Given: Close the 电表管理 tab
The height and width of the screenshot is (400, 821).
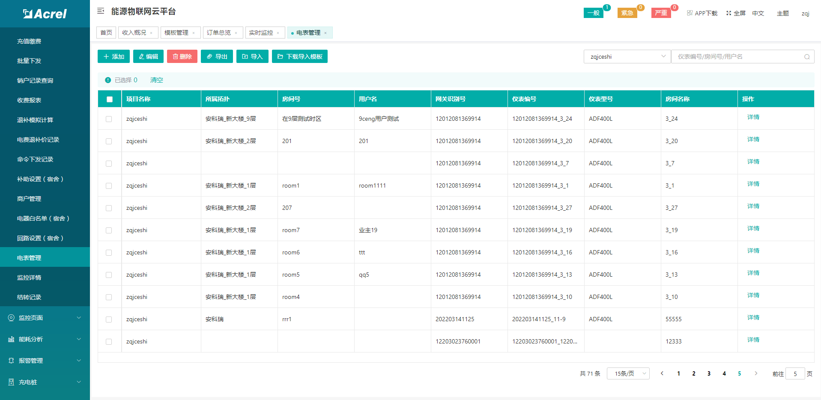Looking at the screenshot, I should [x=325, y=33].
